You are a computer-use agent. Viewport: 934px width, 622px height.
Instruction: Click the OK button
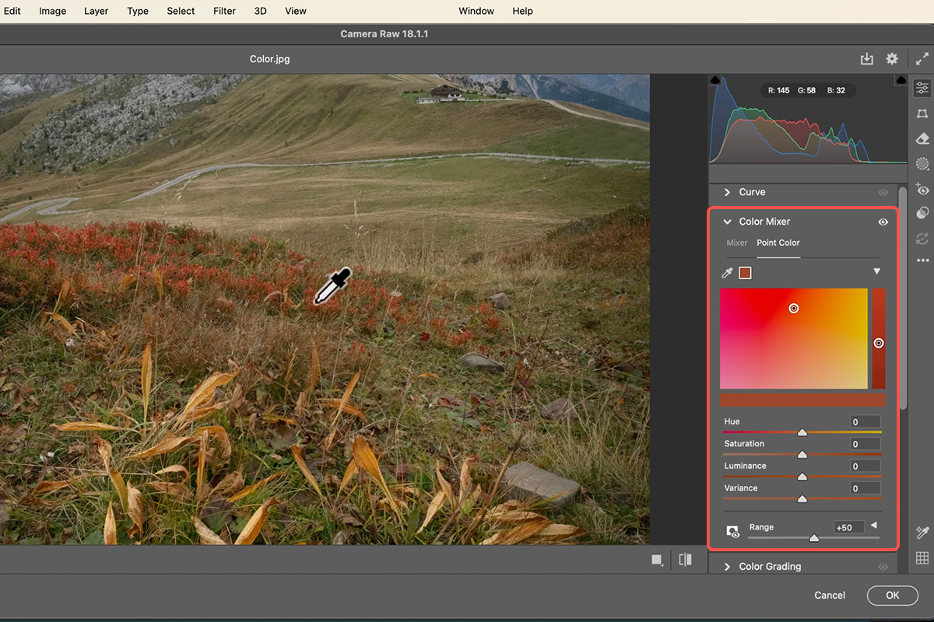click(x=892, y=595)
